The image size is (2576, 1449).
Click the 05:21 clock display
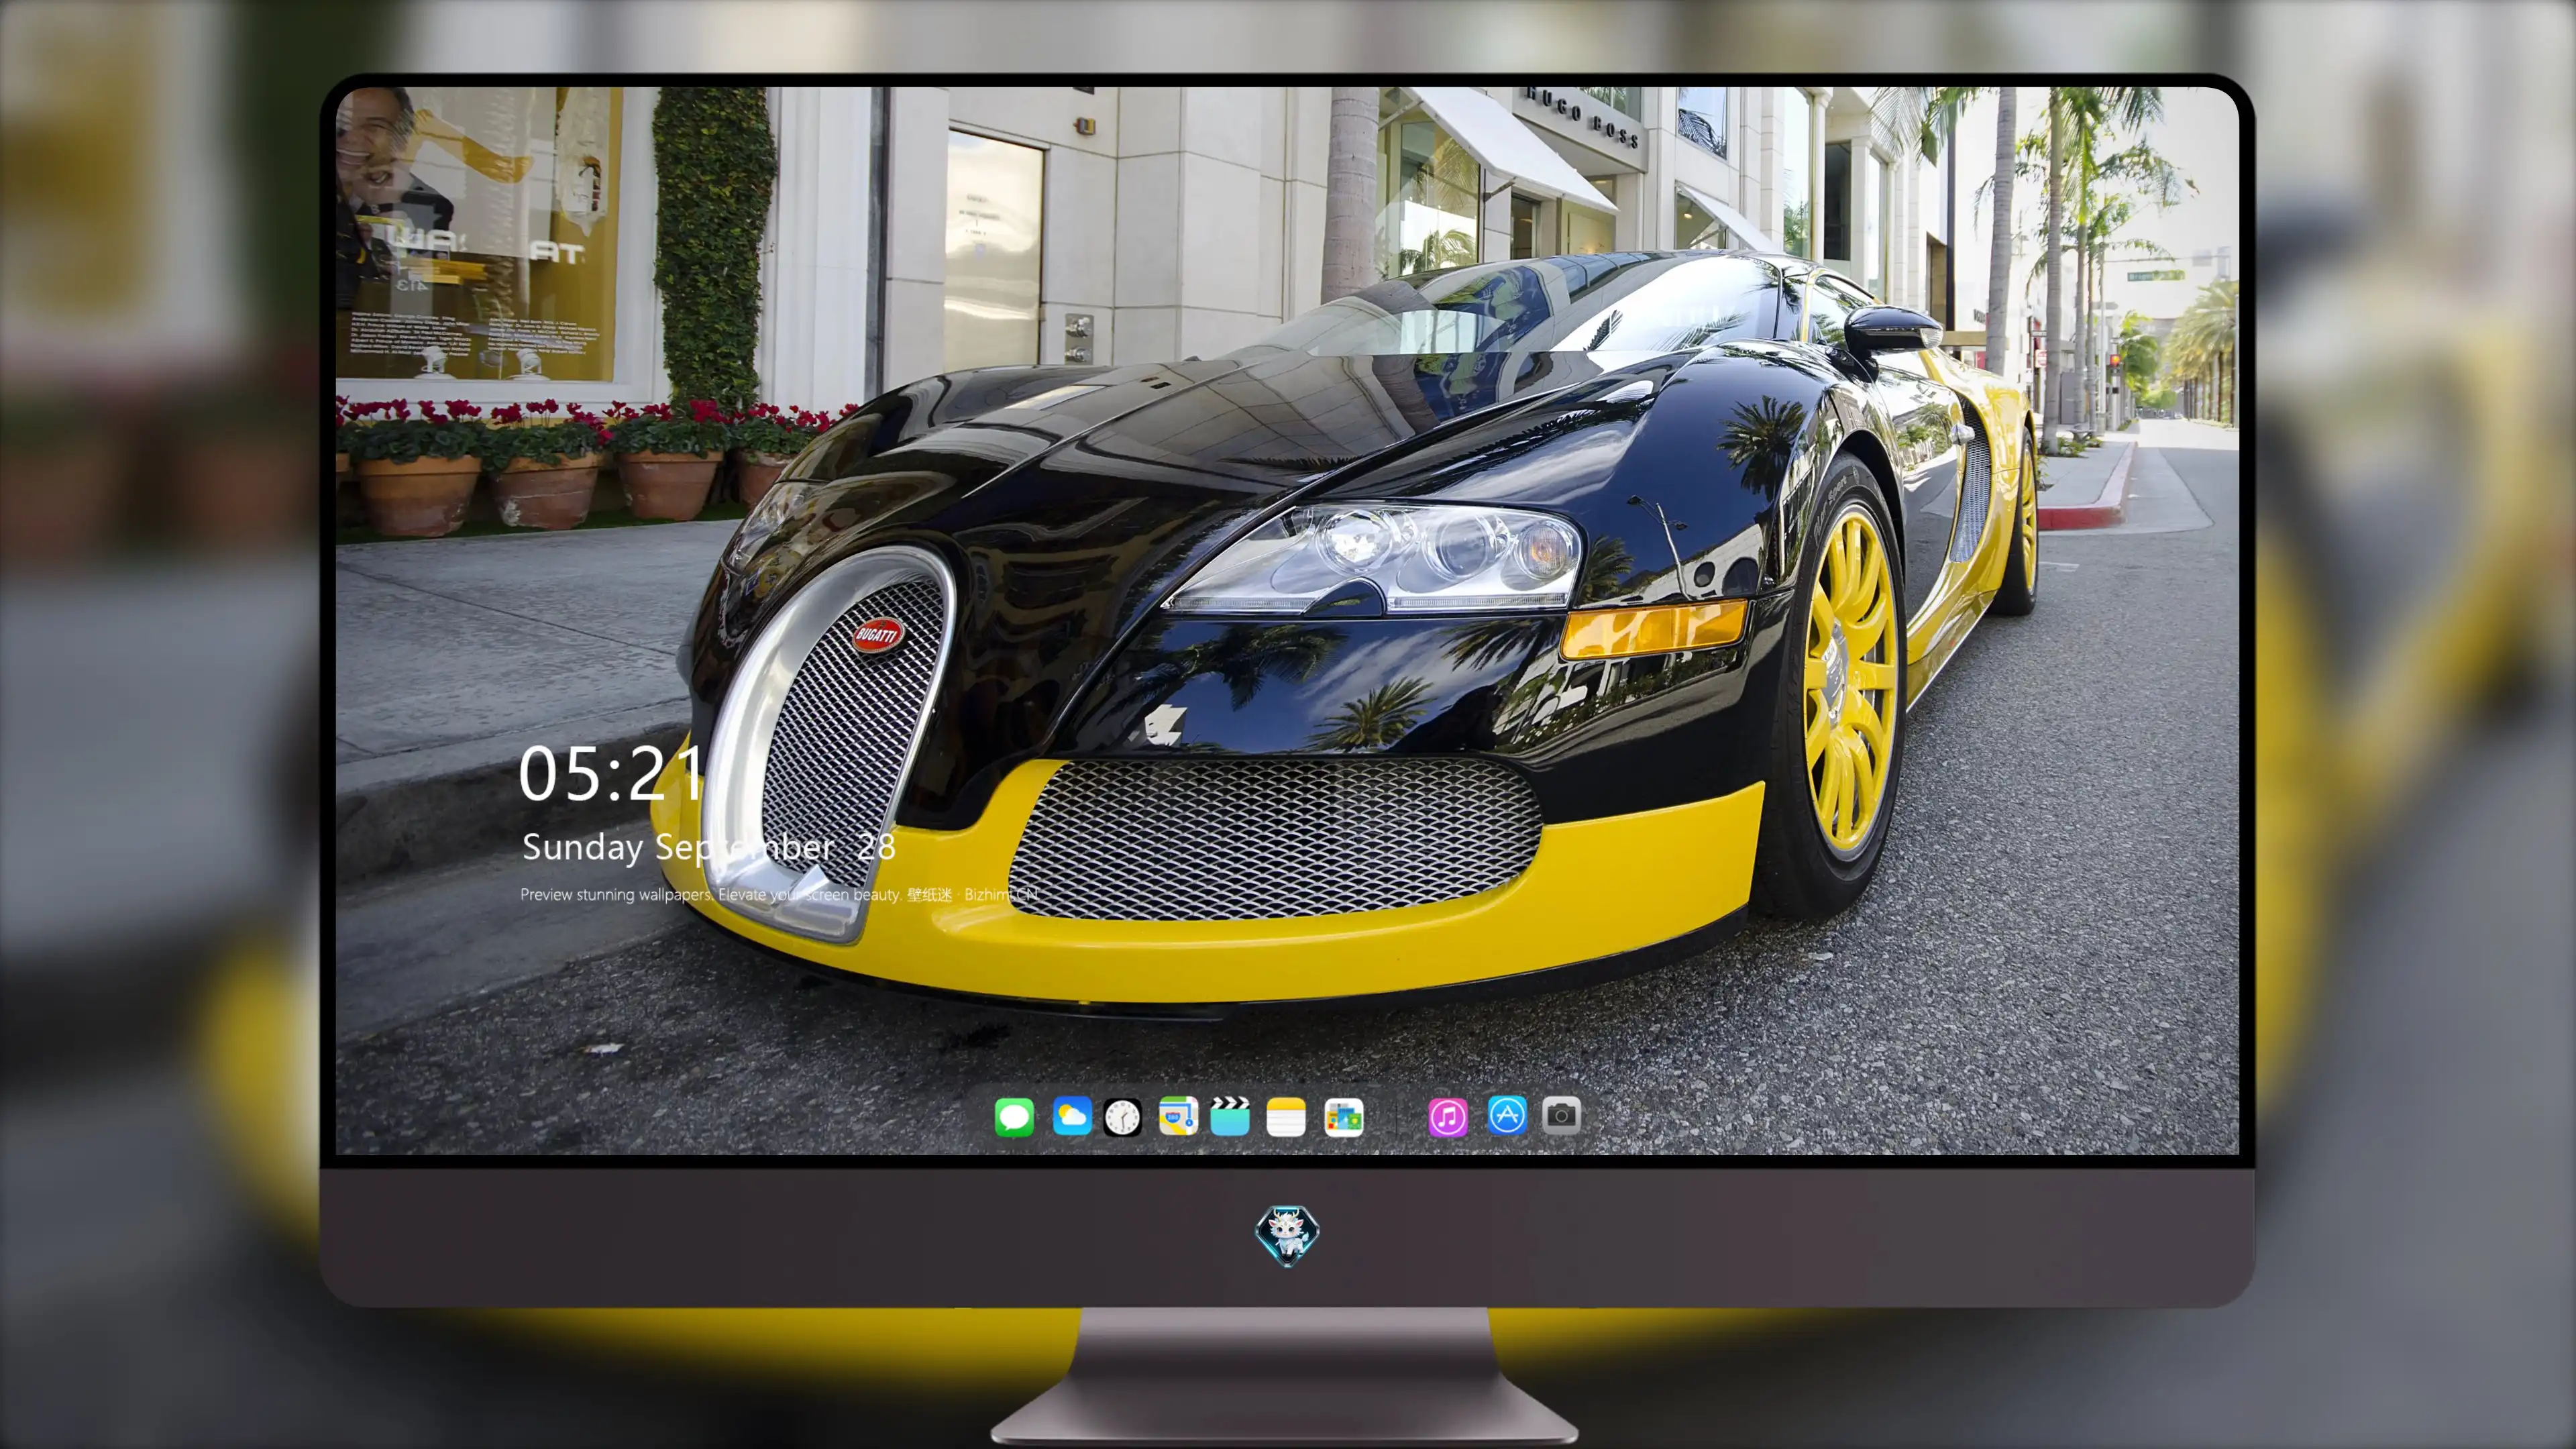(x=611, y=774)
